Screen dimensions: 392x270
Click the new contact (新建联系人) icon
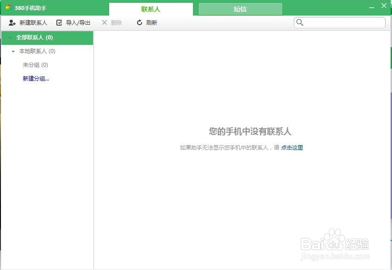coord(12,22)
